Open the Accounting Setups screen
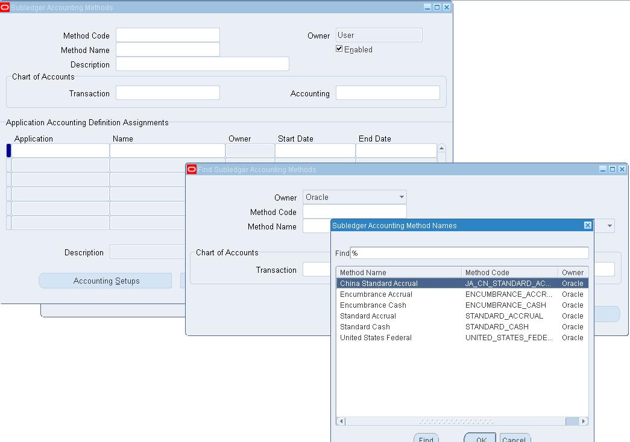The image size is (630, 442). click(x=105, y=280)
